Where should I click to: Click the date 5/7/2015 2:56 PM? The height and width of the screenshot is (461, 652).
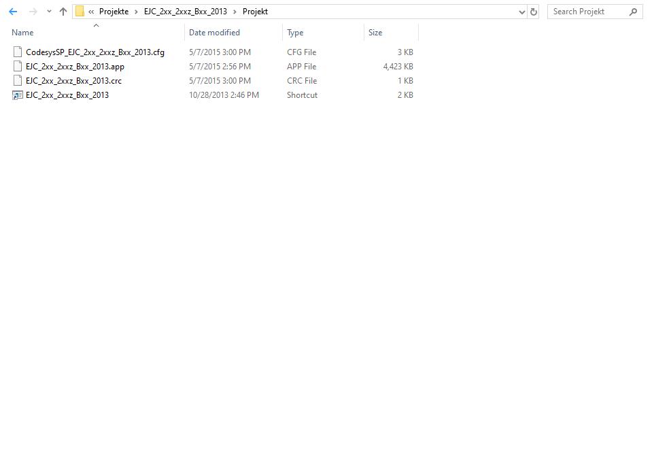point(220,67)
